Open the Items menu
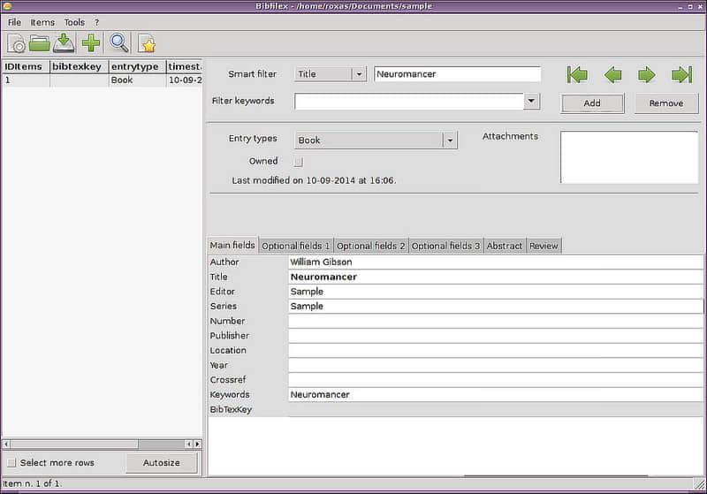 pyautogui.click(x=42, y=22)
